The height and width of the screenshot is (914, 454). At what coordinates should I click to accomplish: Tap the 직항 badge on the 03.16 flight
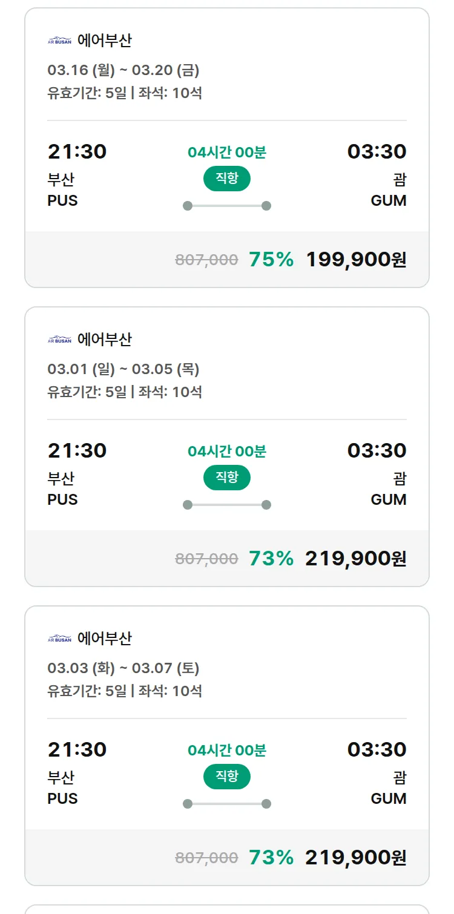(226, 179)
